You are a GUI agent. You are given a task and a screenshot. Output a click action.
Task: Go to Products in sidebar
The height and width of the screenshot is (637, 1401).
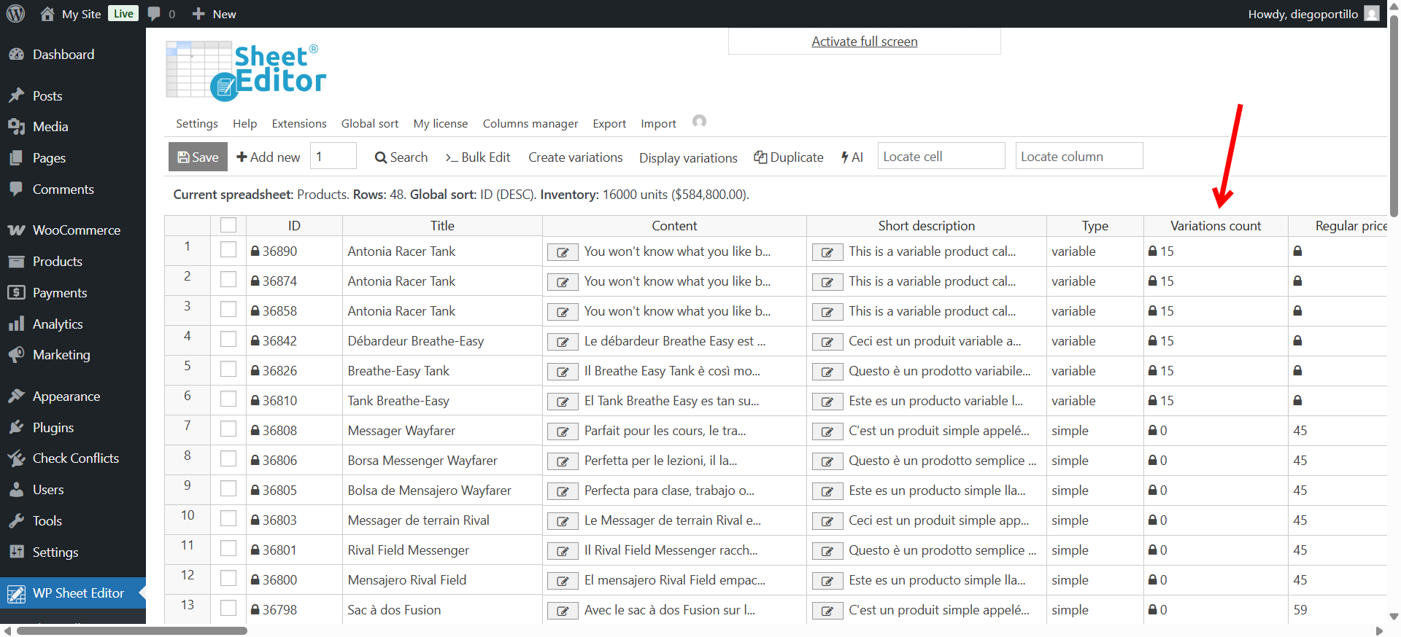click(x=57, y=262)
